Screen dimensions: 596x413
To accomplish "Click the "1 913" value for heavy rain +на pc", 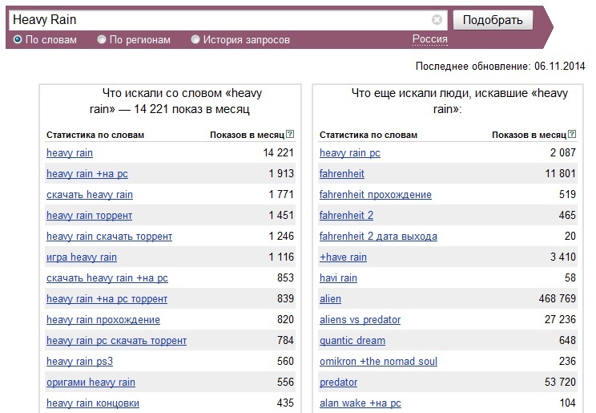I will [281, 174].
